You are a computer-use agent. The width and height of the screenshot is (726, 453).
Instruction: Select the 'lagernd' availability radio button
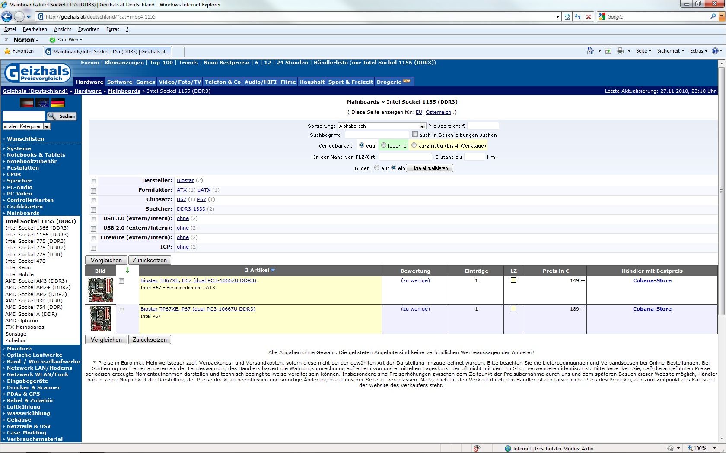tap(383, 145)
